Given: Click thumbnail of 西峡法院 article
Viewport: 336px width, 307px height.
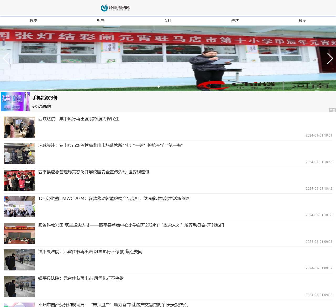Looking at the screenshot, I should 19,127.
